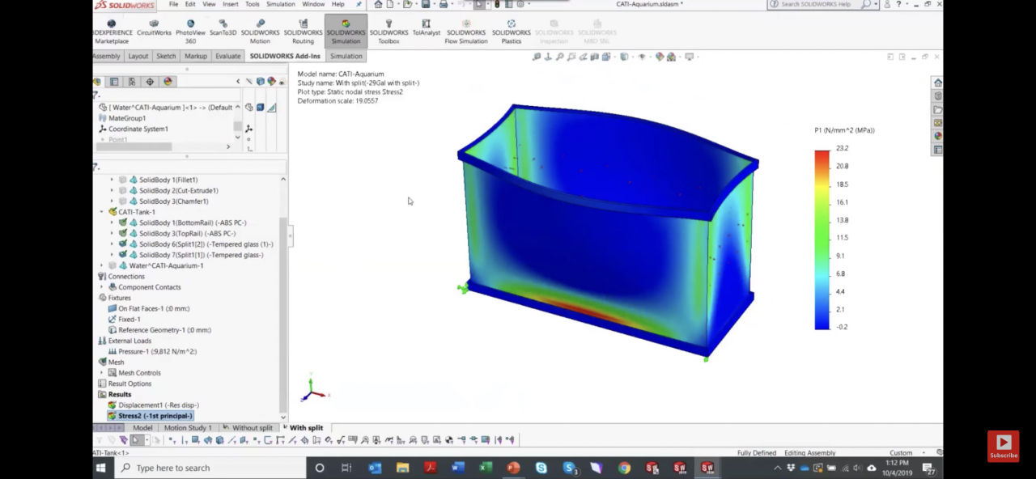The image size is (1036, 479).
Task: Open the Insert menu
Action: pyautogui.click(x=231, y=4)
